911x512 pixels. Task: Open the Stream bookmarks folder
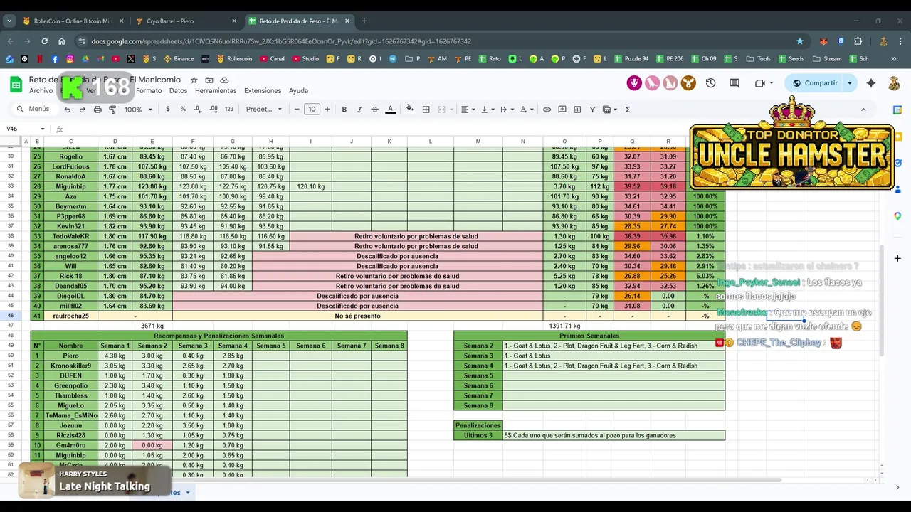click(827, 59)
